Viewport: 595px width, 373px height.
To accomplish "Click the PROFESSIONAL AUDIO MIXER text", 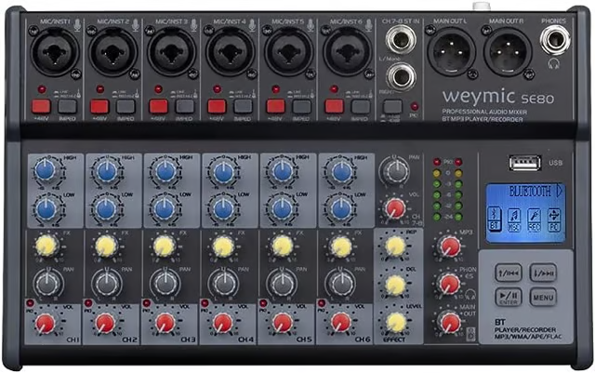I will click(x=484, y=112).
